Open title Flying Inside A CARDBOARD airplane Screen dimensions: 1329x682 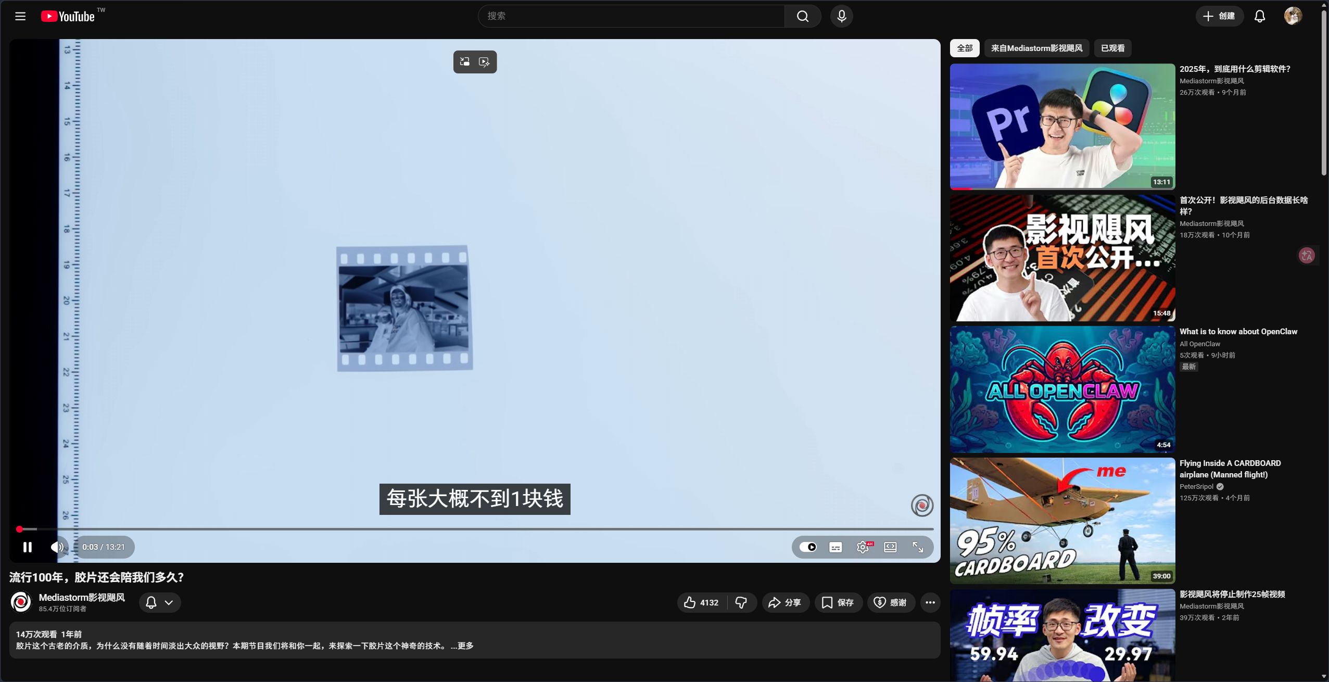pos(1230,469)
